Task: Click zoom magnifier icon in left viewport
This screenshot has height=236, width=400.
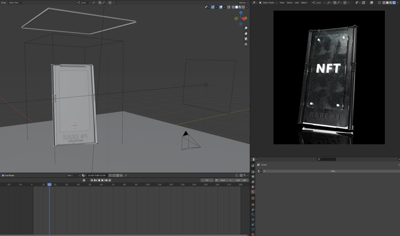Action: (246, 28)
